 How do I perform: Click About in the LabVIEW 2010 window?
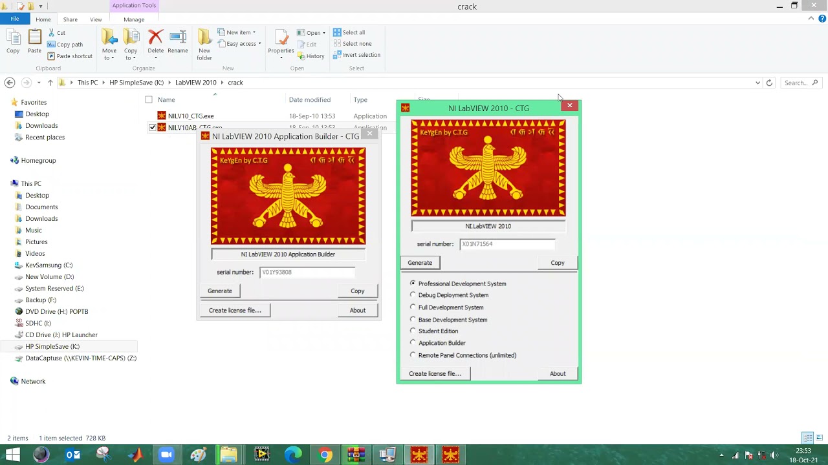[x=558, y=373]
